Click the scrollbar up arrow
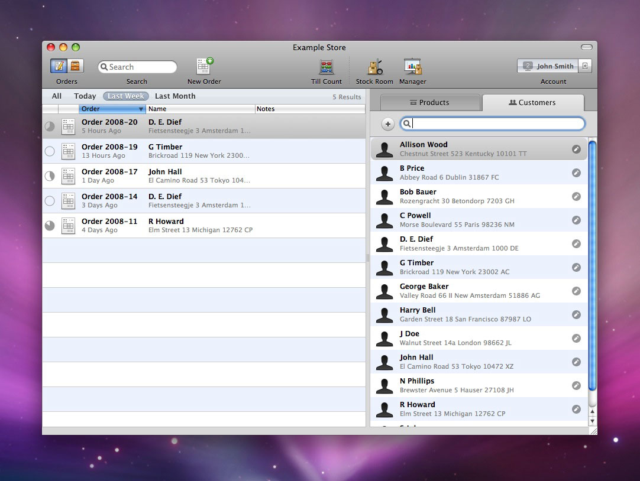Image resolution: width=640 pixels, height=481 pixels. (592, 412)
